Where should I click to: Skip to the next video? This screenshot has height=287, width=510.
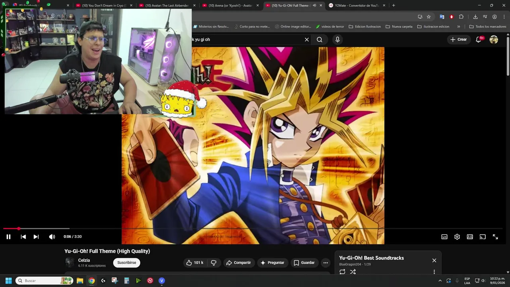pos(36,237)
